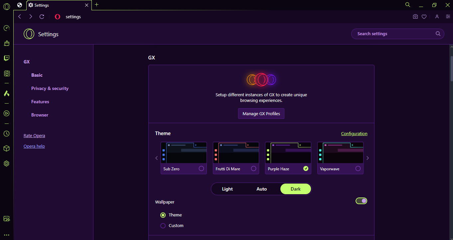Open Privacy & security settings section
453x240 pixels.
coord(50,88)
